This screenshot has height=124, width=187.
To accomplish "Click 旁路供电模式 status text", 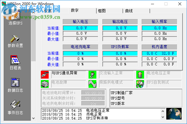I will [x=111, y=82].
